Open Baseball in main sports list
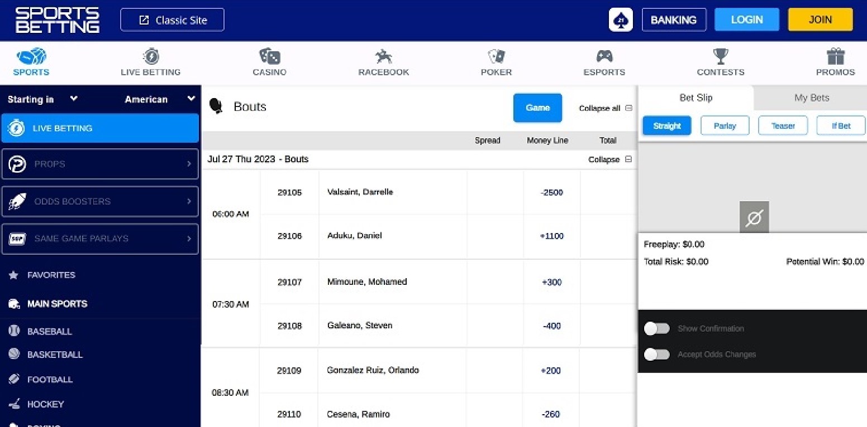The image size is (867, 427). (x=49, y=331)
